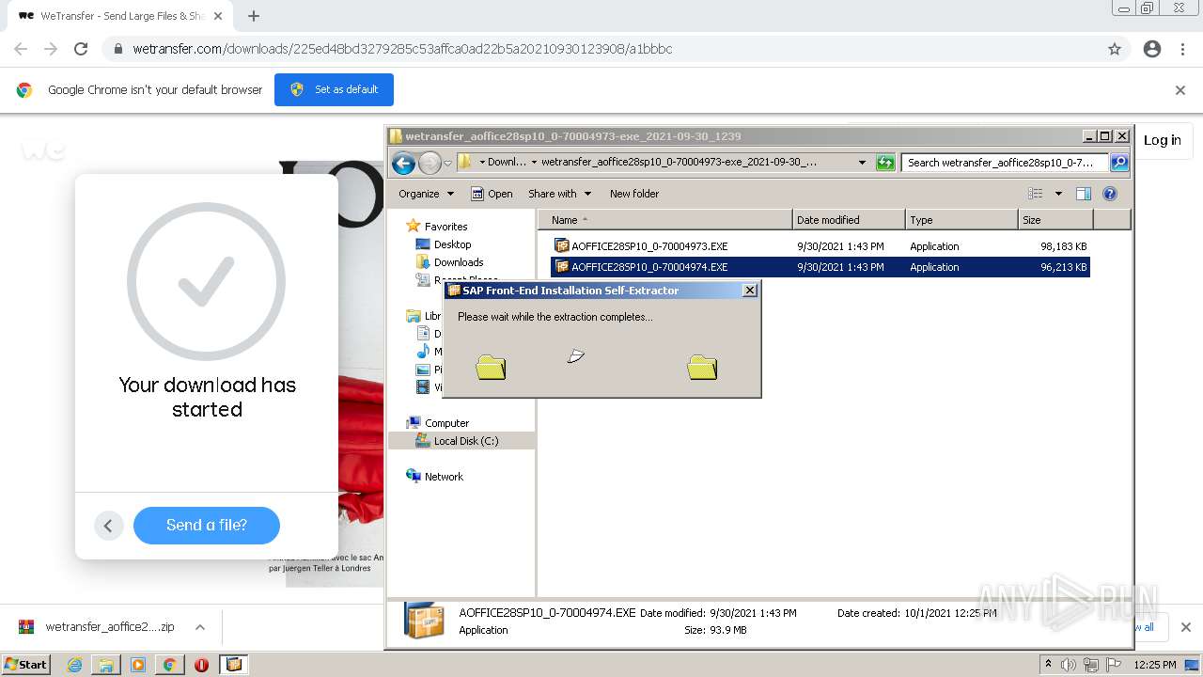Focus the Explorer search box
The image size is (1203, 677).
click(1005, 163)
